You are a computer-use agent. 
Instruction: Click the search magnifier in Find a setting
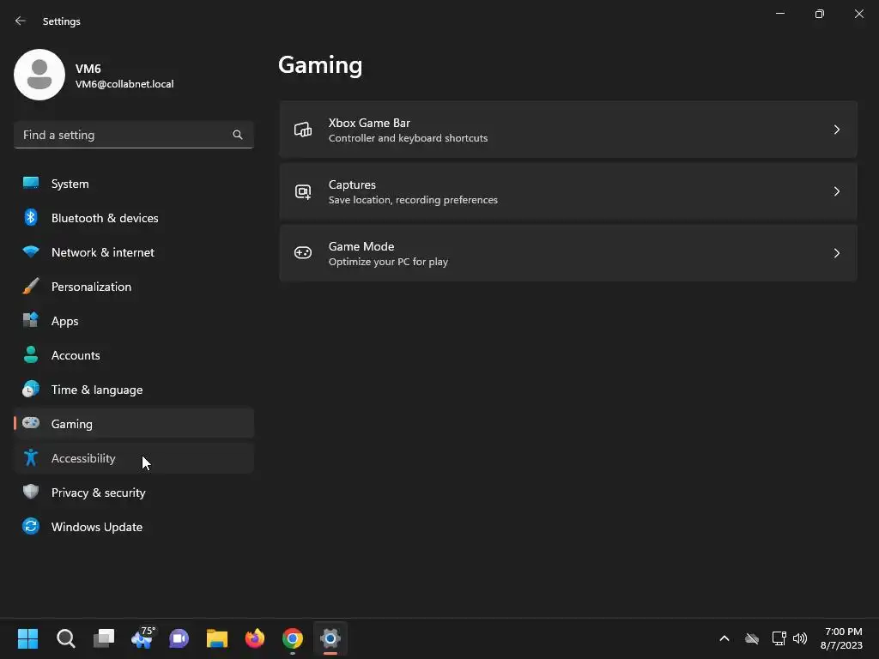point(238,135)
